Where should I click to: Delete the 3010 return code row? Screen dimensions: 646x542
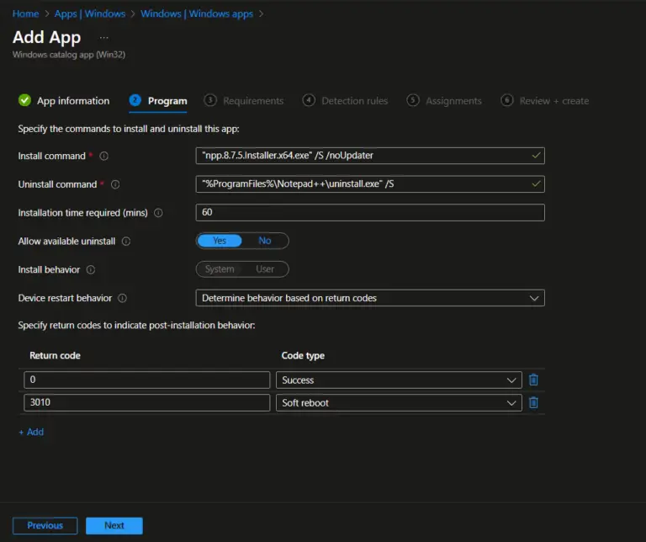[x=533, y=403]
